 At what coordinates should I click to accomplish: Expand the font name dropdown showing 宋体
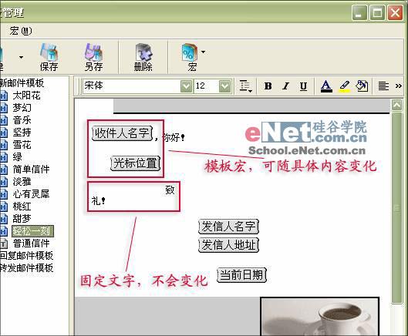pos(186,86)
